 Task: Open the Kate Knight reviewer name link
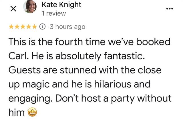tap(61, 5)
